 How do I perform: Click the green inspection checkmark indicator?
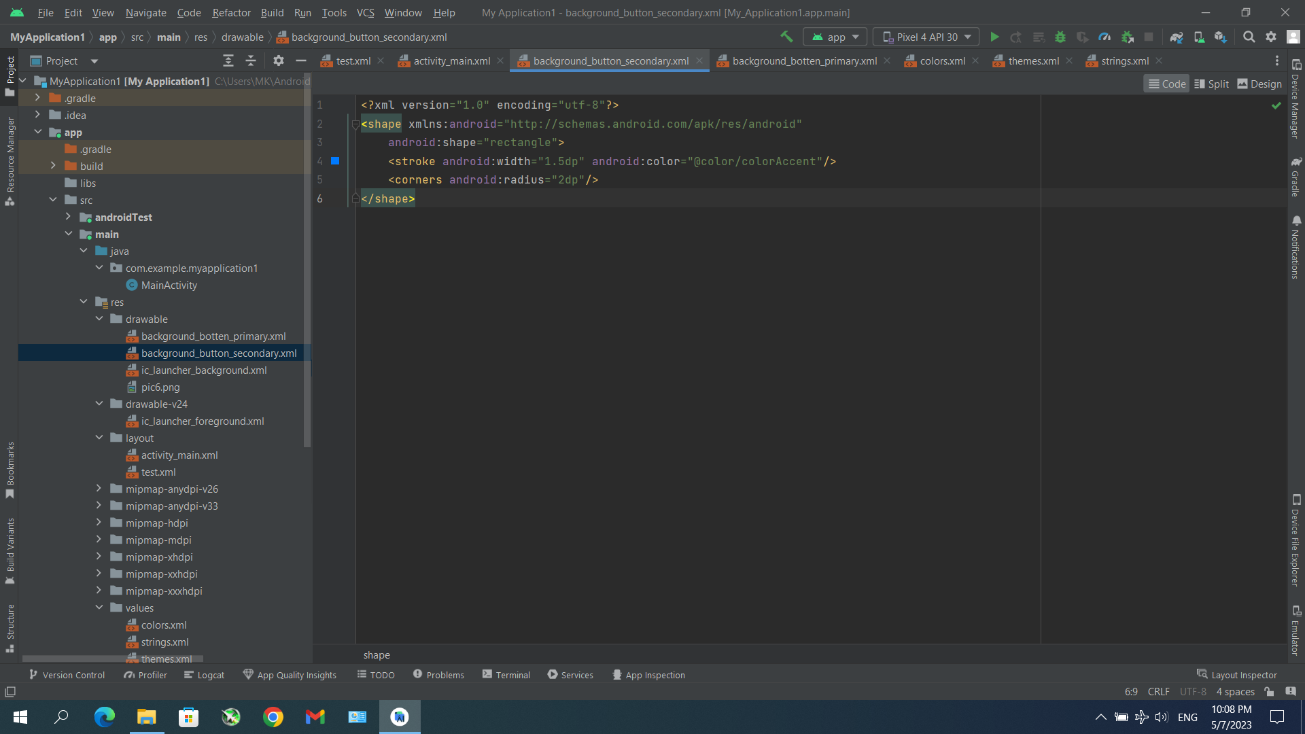click(1276, 105)
